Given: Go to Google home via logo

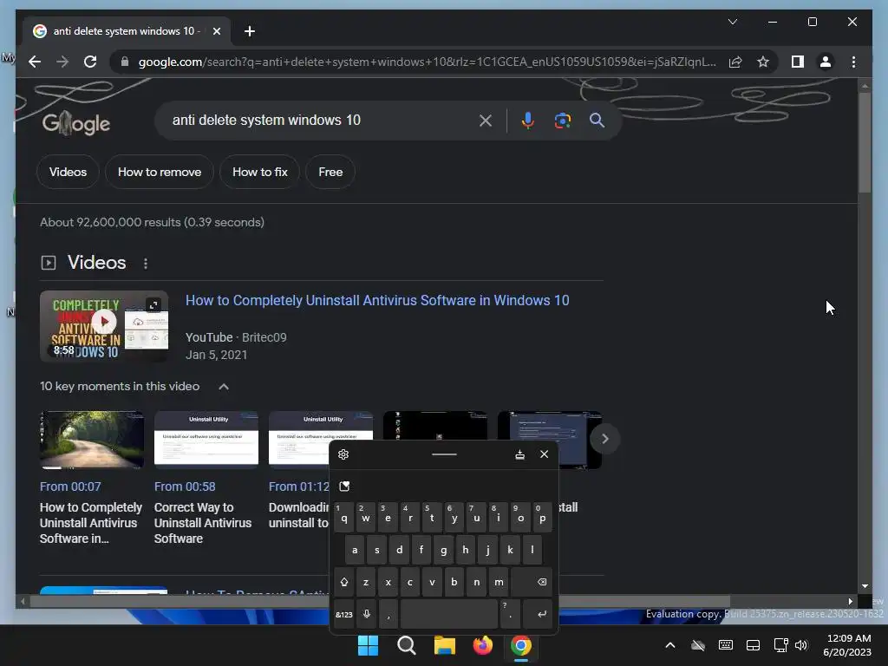Looking at the screenshot, I should (76, 123).
